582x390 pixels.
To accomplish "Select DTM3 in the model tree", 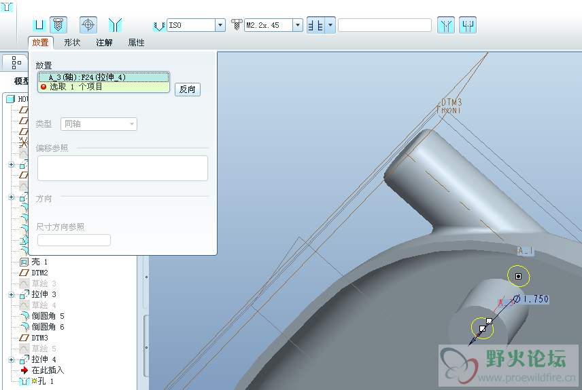I will tap(39, 338).
